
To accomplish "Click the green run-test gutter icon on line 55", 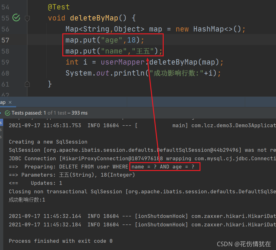I will 16,18.
